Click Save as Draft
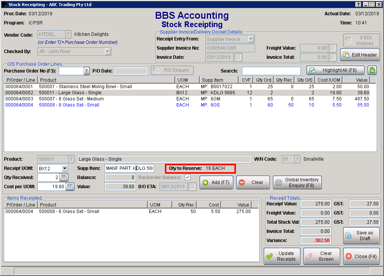Viewport: 384px width, 276px height. (361, 236)
